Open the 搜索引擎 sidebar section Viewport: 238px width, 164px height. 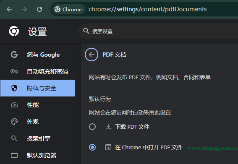(37, 138)
